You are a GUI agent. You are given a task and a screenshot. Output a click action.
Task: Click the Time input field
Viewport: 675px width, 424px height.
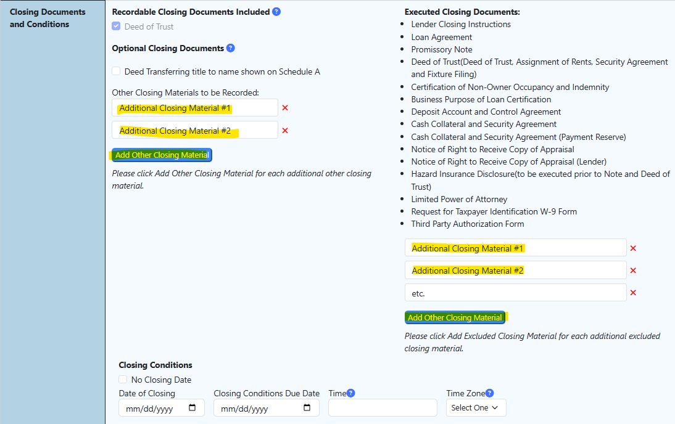383,408
